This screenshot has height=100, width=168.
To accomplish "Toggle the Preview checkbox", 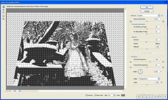I will [87, 95].
